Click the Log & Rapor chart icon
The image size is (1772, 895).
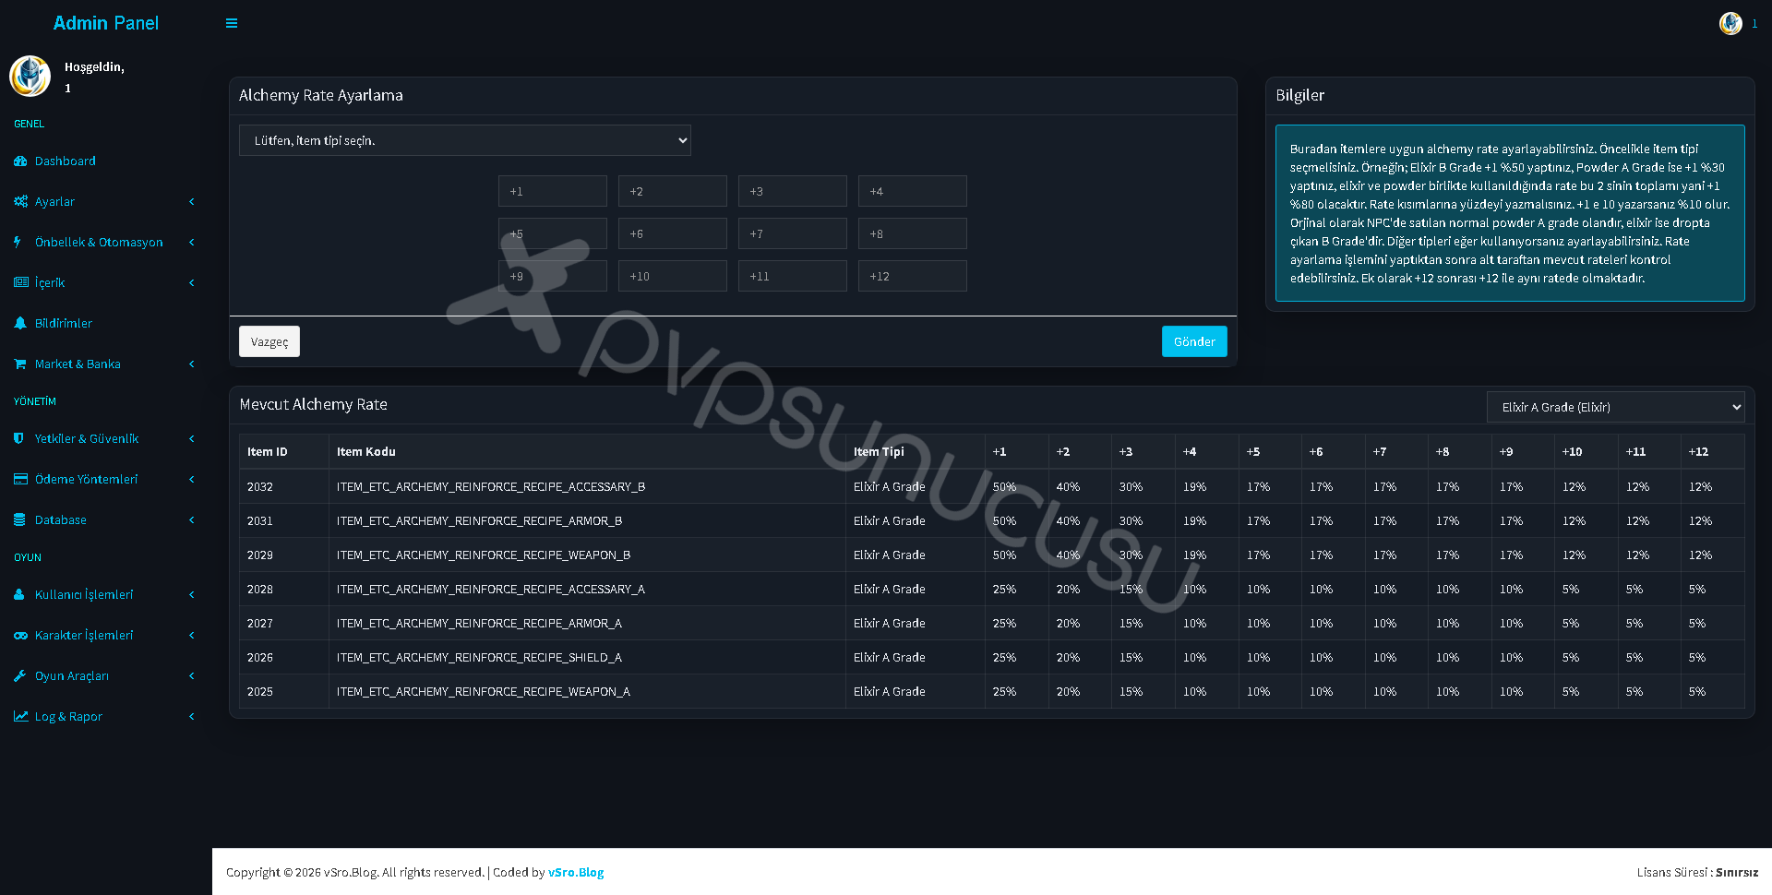20,716
